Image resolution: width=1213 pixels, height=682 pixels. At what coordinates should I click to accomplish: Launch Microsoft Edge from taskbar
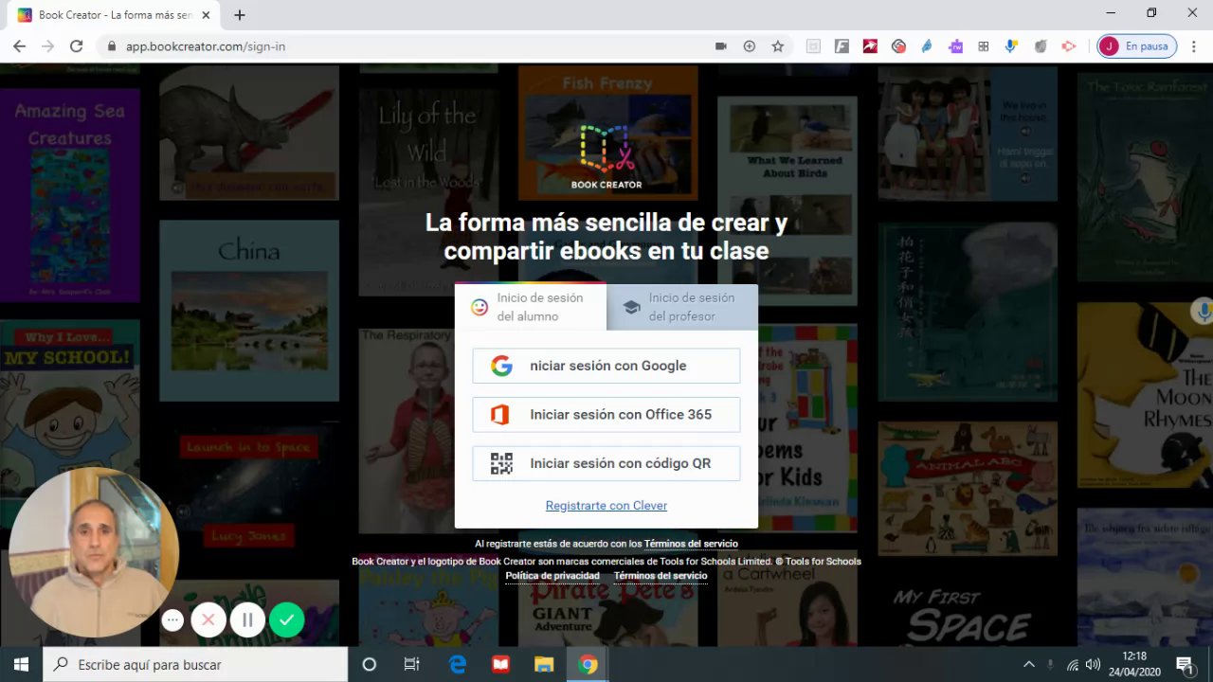click(458, 664)
